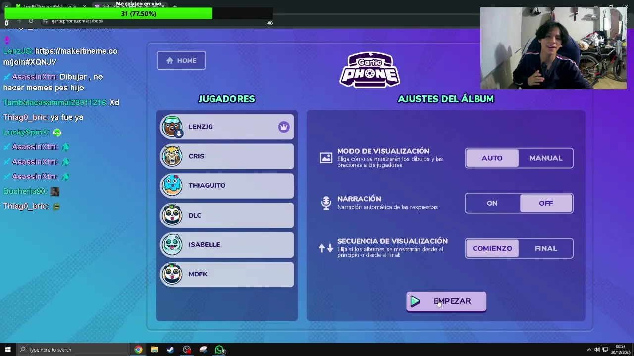This screenshot has height=356, width=634.
Task: Open the clock showing 00:57
Action: 621,350
